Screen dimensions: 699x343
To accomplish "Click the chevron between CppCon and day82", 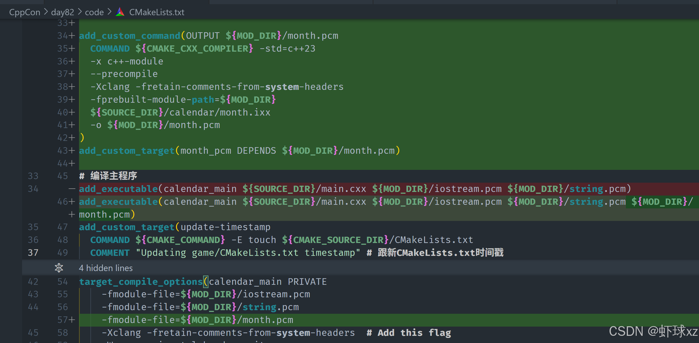I will [x=46, y=12].
